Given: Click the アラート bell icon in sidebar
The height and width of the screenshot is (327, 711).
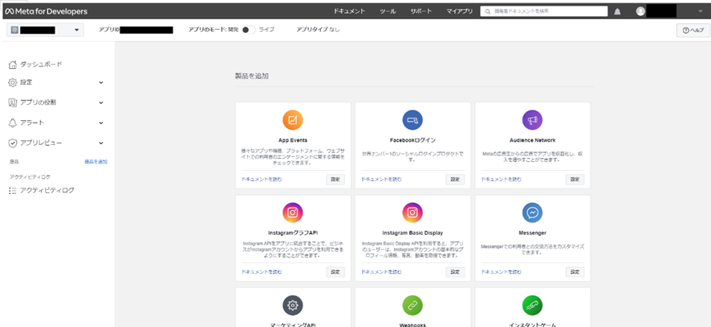Looking at the screenshot, I should pyautogui.click(x=13, y=123).
